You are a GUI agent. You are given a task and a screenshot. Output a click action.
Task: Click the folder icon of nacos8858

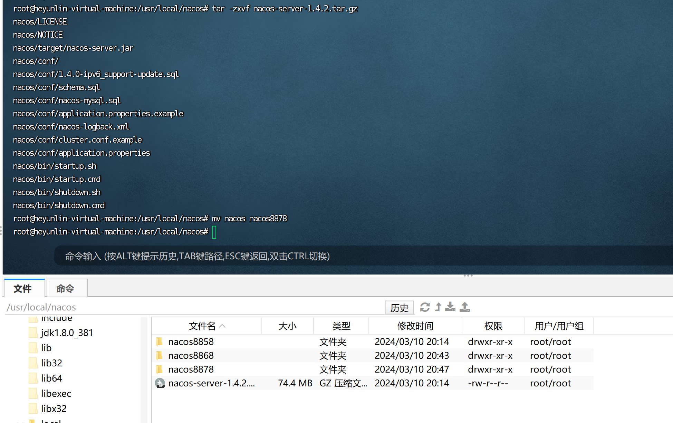[159, 342]
